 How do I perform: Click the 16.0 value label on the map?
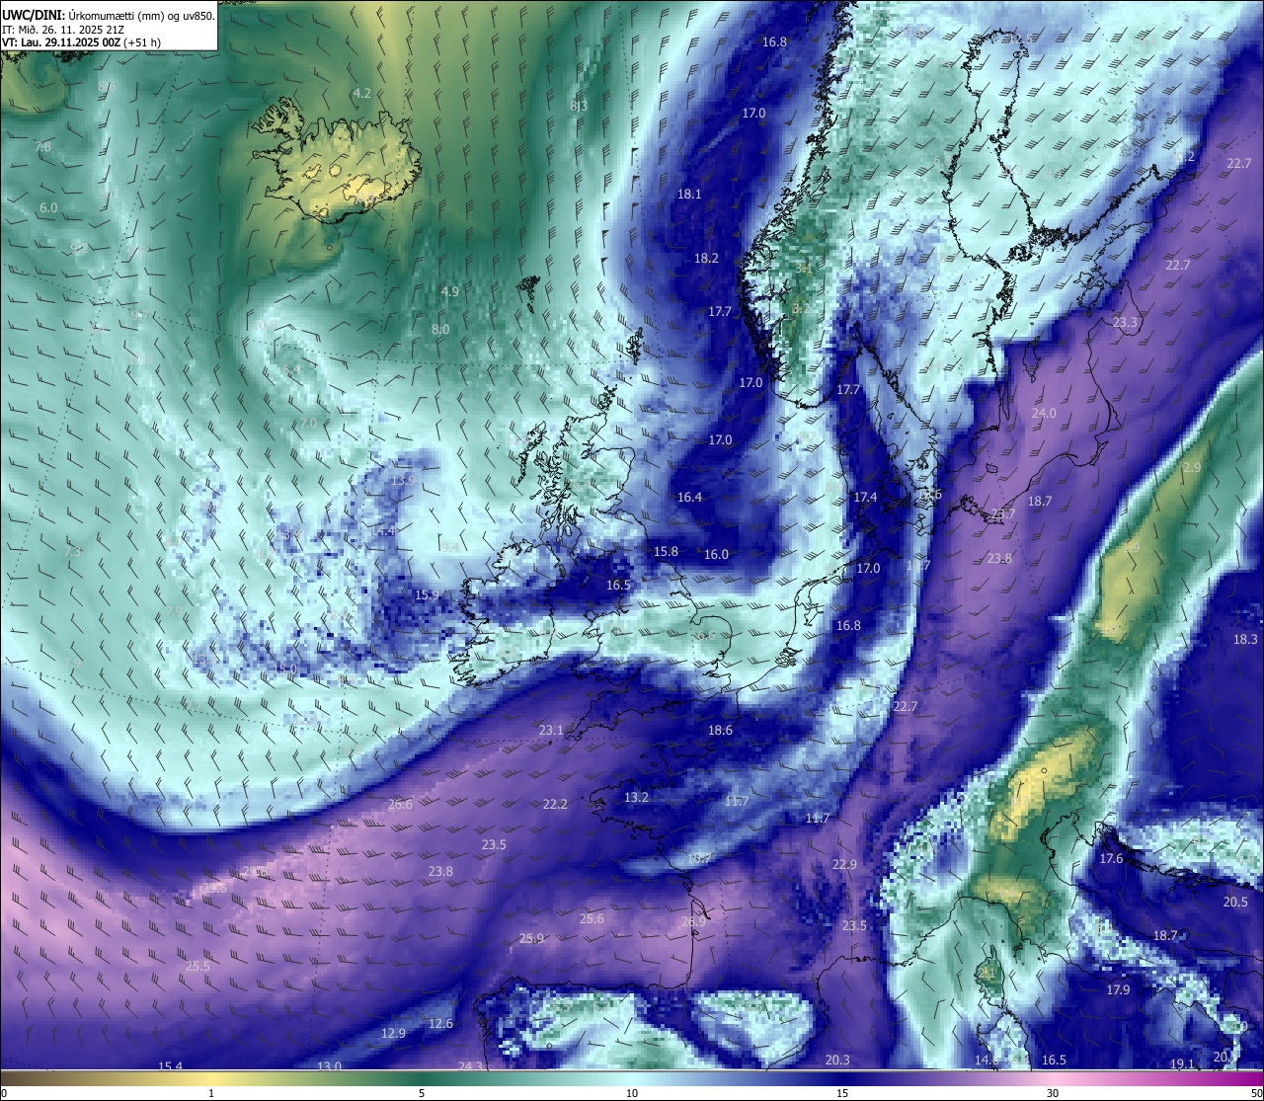pyautogui.click(x=716, y=554)
